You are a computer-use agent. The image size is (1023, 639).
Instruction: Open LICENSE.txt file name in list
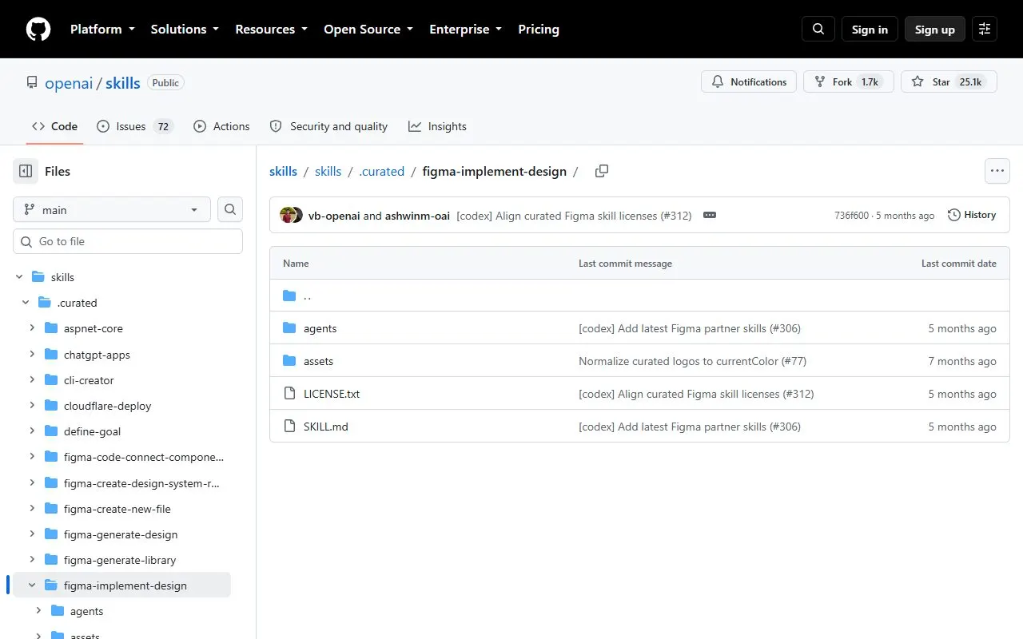(332, 394)
